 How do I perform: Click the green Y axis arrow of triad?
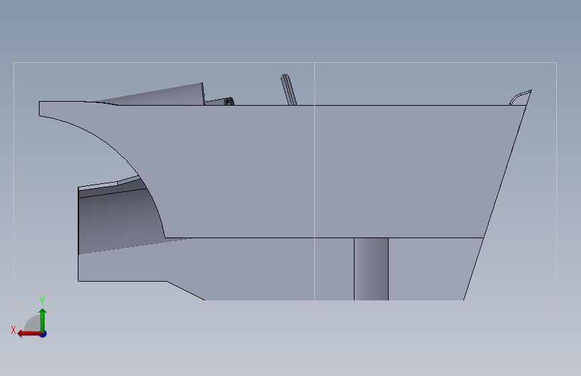[x=43, y=320]
